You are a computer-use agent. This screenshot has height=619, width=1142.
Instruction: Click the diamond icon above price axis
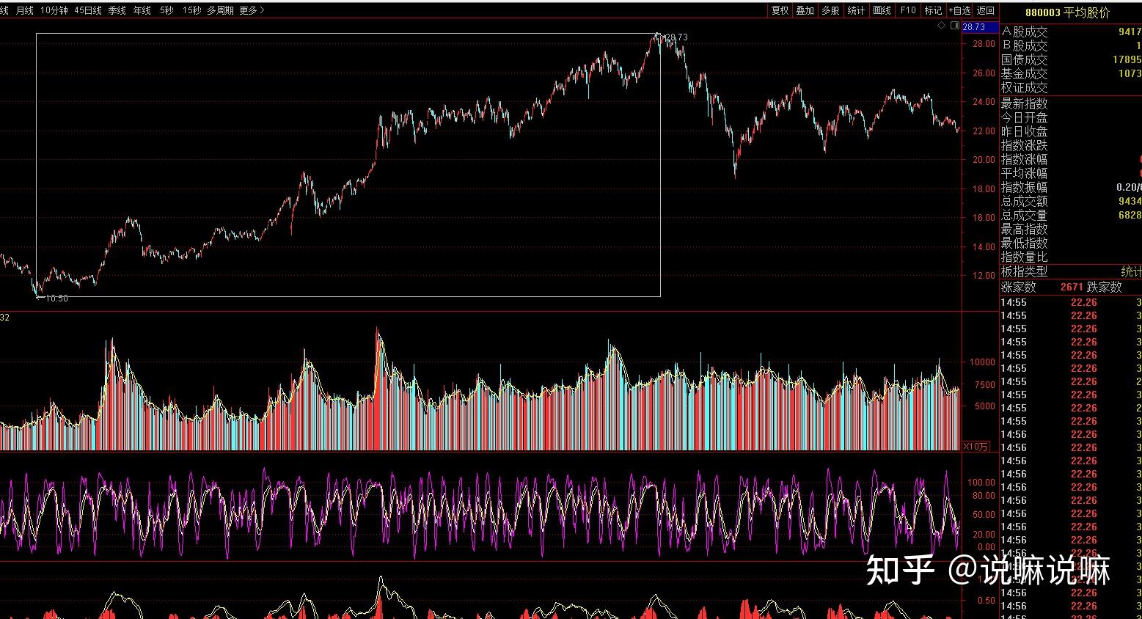coord(941,26)
